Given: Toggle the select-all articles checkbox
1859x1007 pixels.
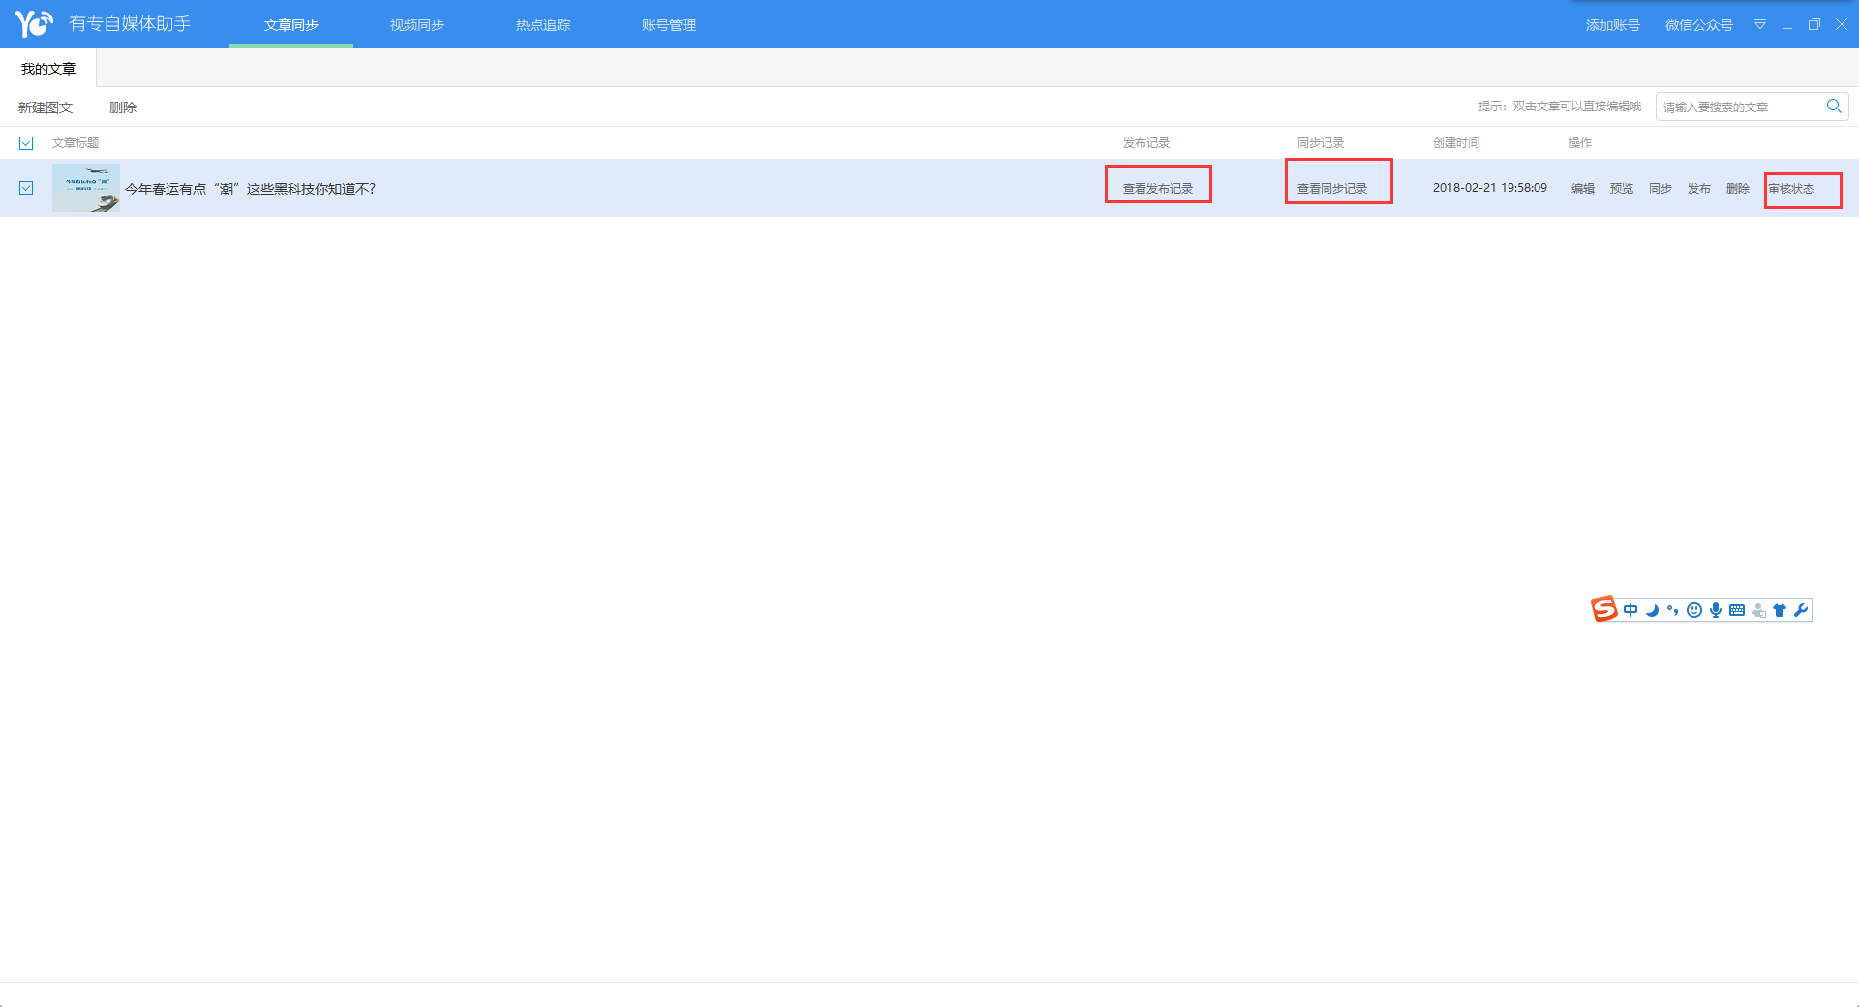Looking at the screenshot, I should click(26, 143).
